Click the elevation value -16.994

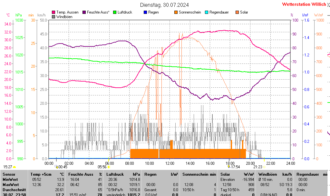pos(248,180)
